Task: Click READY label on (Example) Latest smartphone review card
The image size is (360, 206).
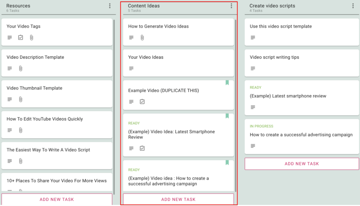Action: 256,88
